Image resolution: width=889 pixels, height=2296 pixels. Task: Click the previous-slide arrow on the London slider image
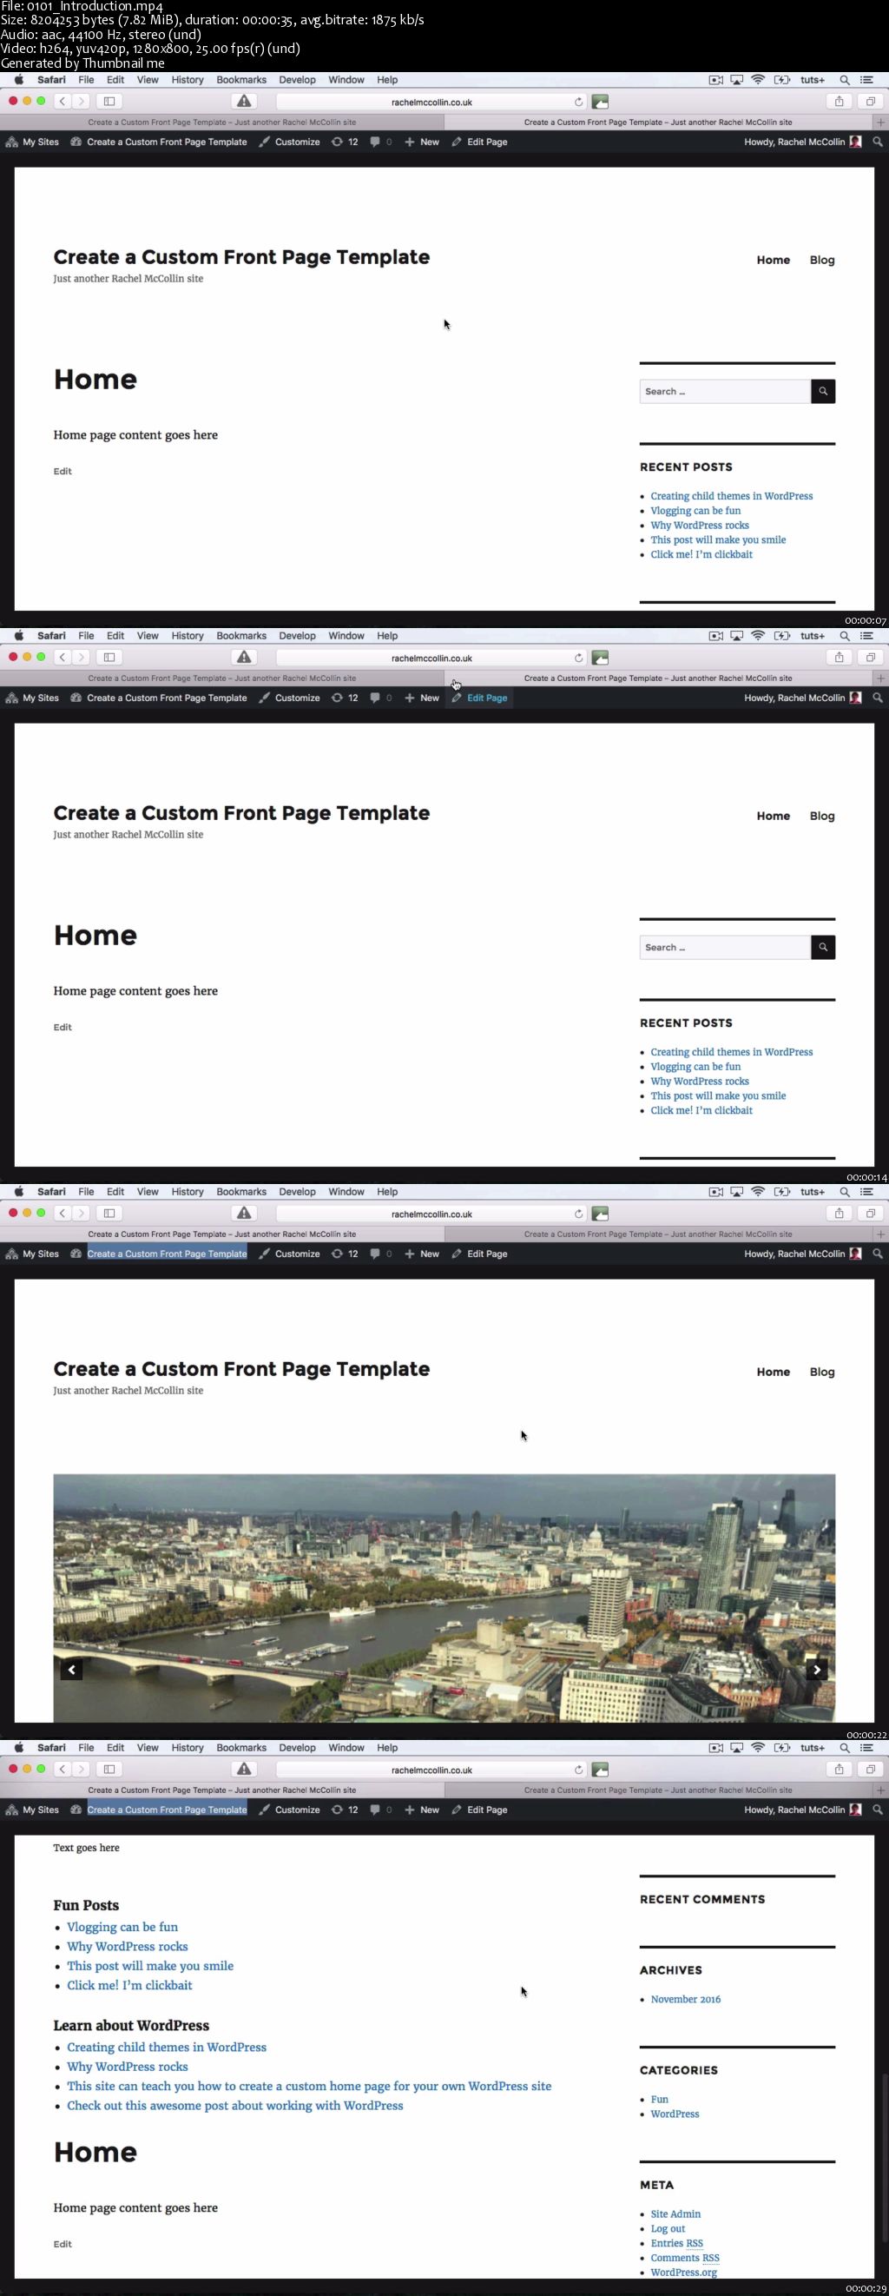[x=72, y=1670]
